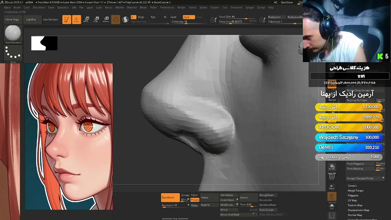Click the From Polypaint button

[x=360, y=164]
